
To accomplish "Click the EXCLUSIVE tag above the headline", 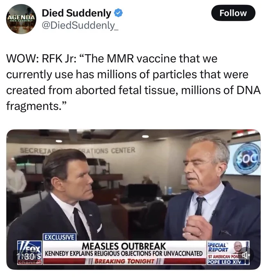I will click(60, 237).
